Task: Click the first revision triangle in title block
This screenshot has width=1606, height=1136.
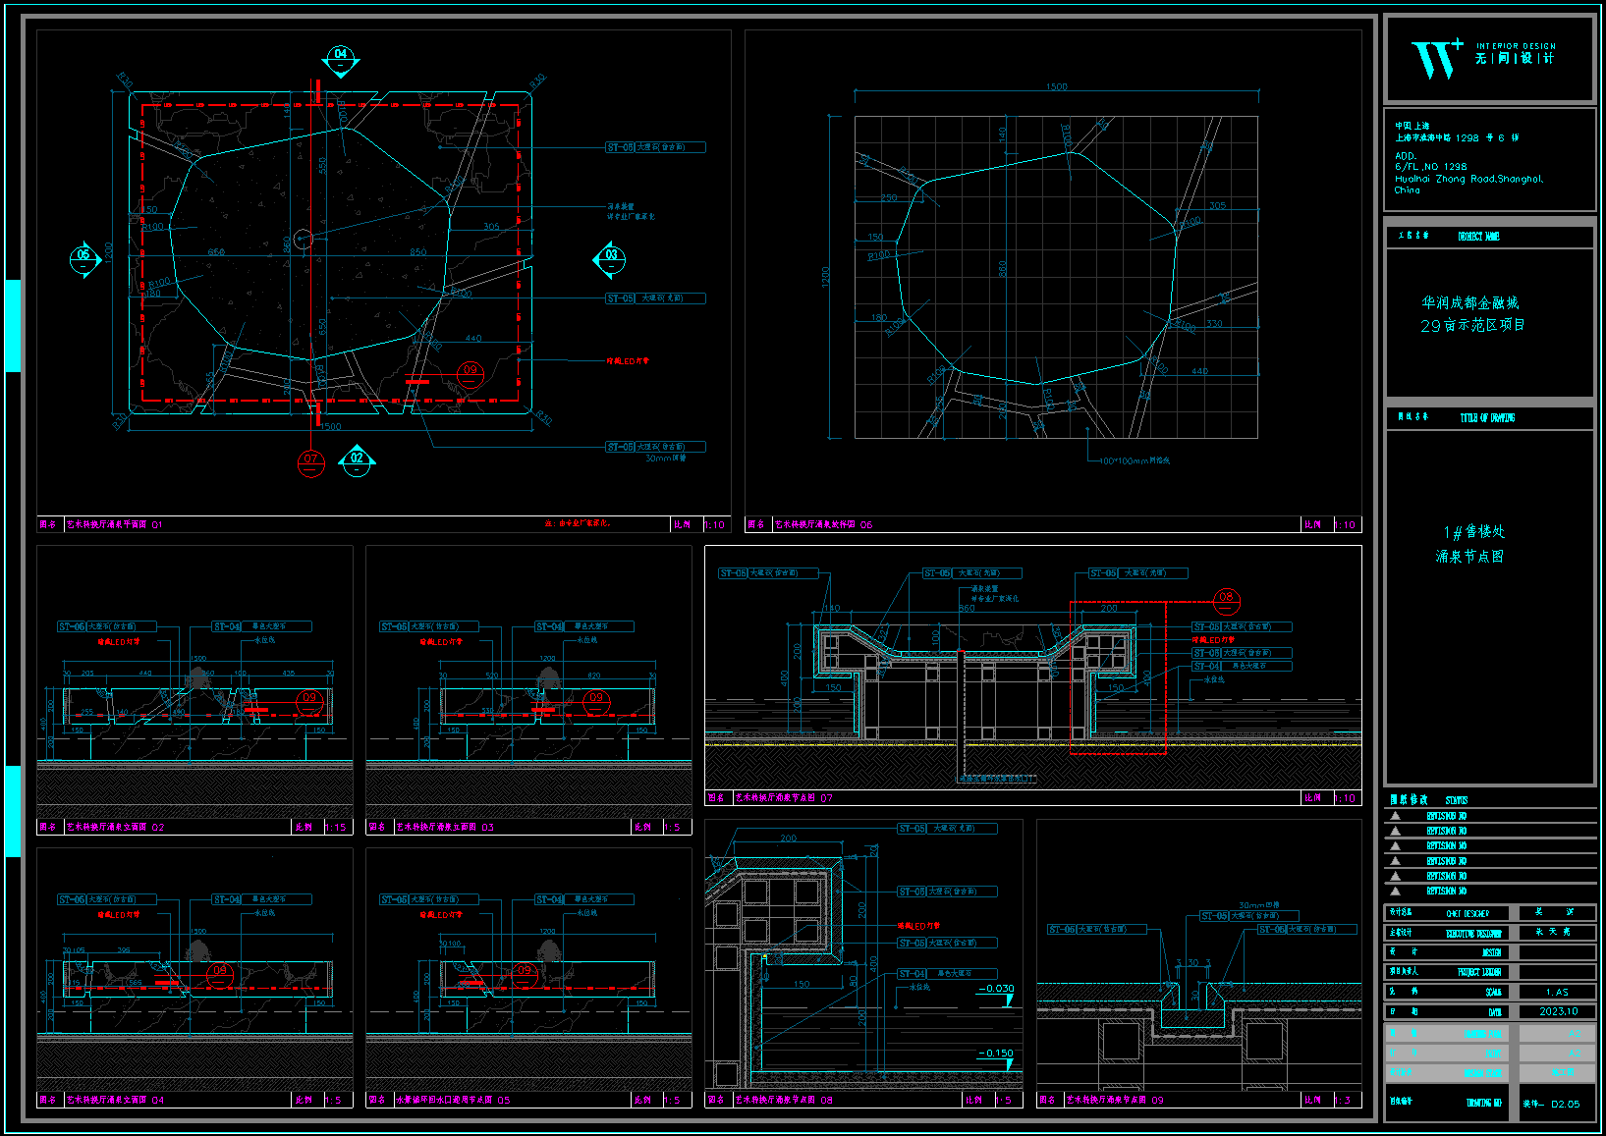Action: pos(1395,816)
